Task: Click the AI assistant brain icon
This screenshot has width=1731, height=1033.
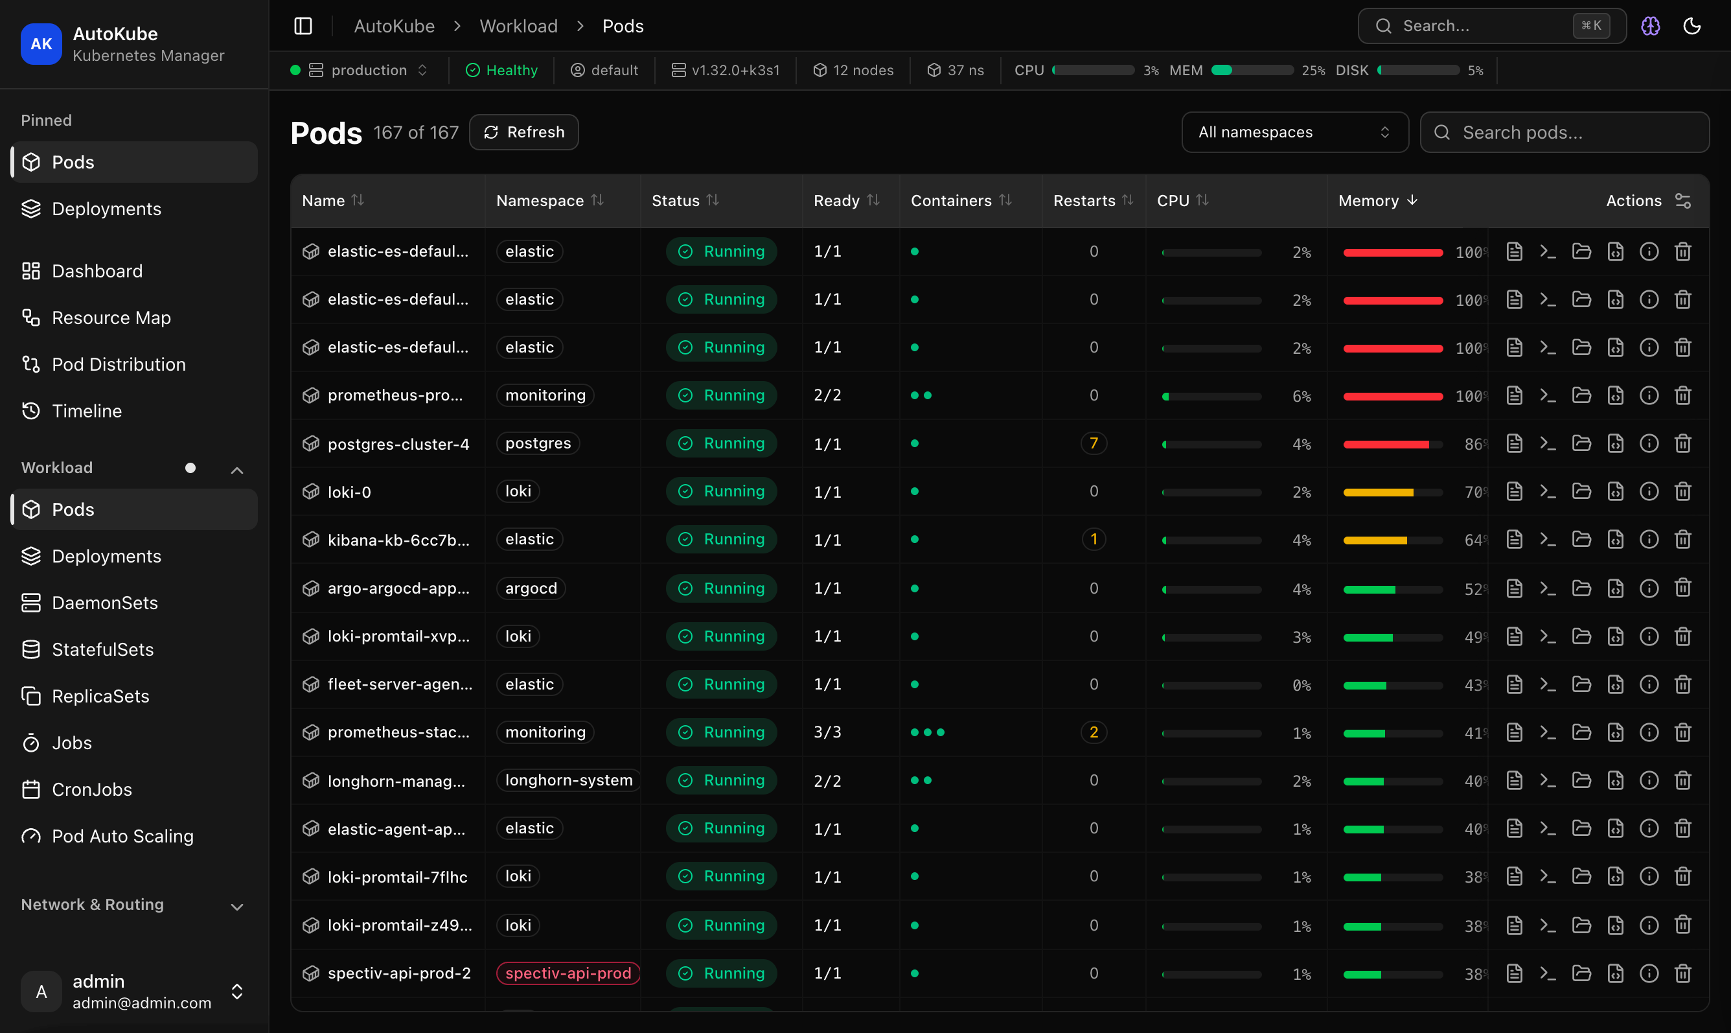Action: pyautogui.click(x=1650, y=27)
